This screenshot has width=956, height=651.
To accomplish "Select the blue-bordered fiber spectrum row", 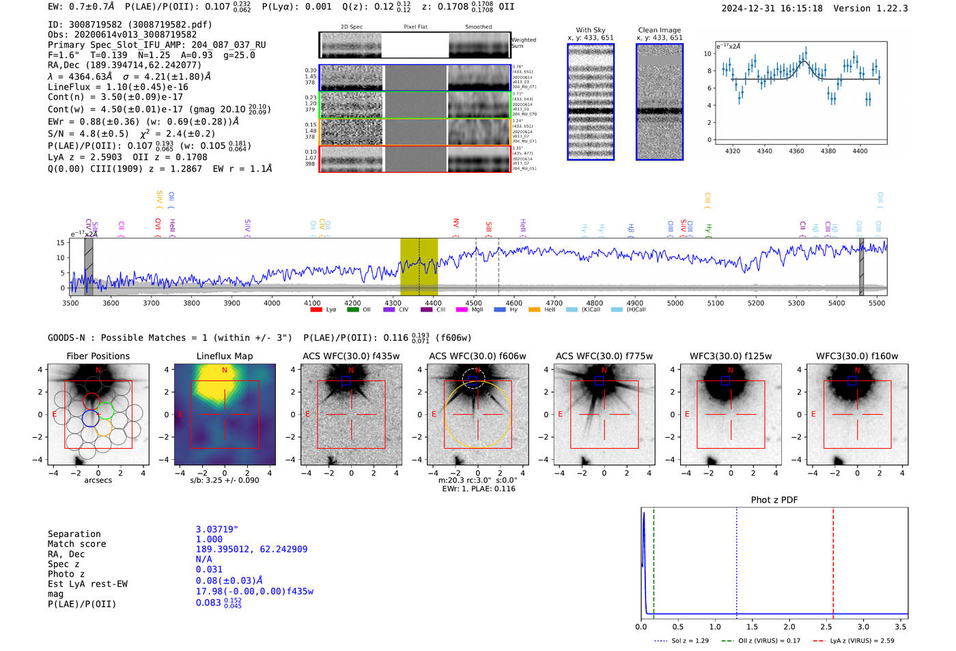I will (x=414, y=78).
